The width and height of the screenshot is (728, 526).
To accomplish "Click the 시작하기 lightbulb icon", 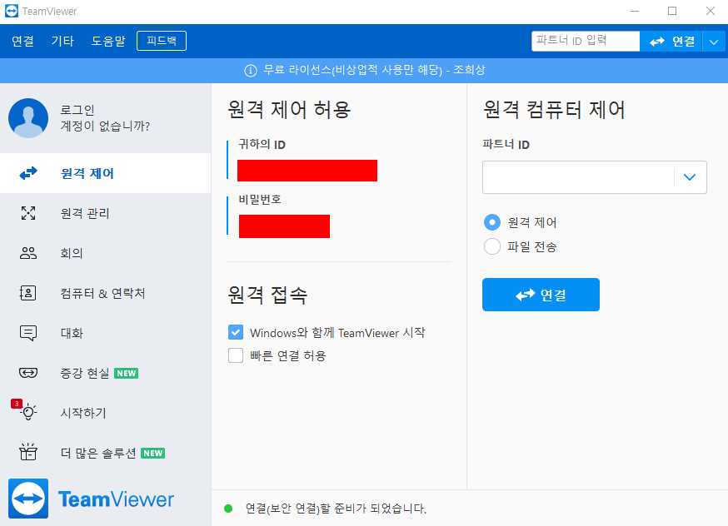I will click(x=29, y=412).
